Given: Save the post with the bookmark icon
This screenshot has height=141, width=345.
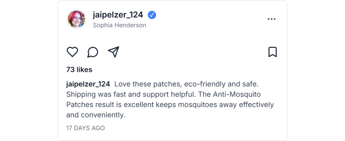Looking at the screenshot, I should [272, 52].
